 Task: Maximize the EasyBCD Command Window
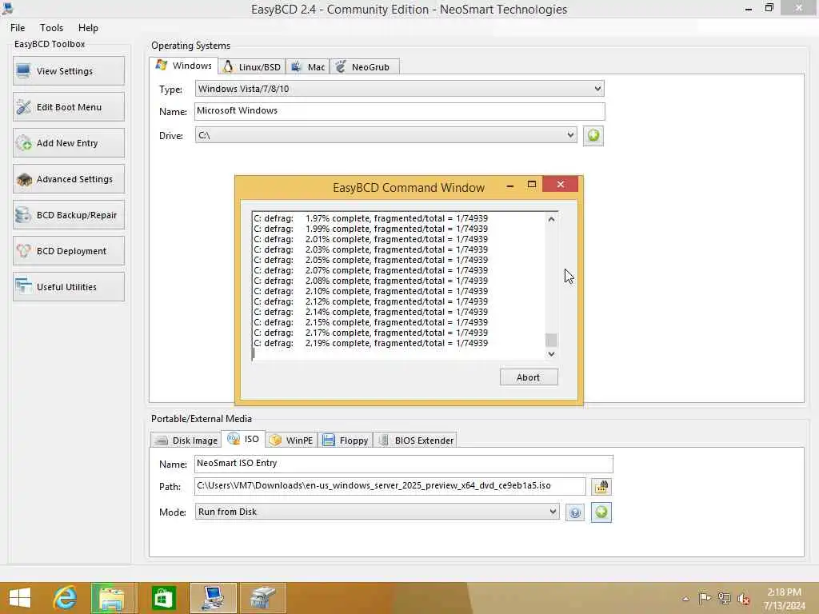coord(532,185)
